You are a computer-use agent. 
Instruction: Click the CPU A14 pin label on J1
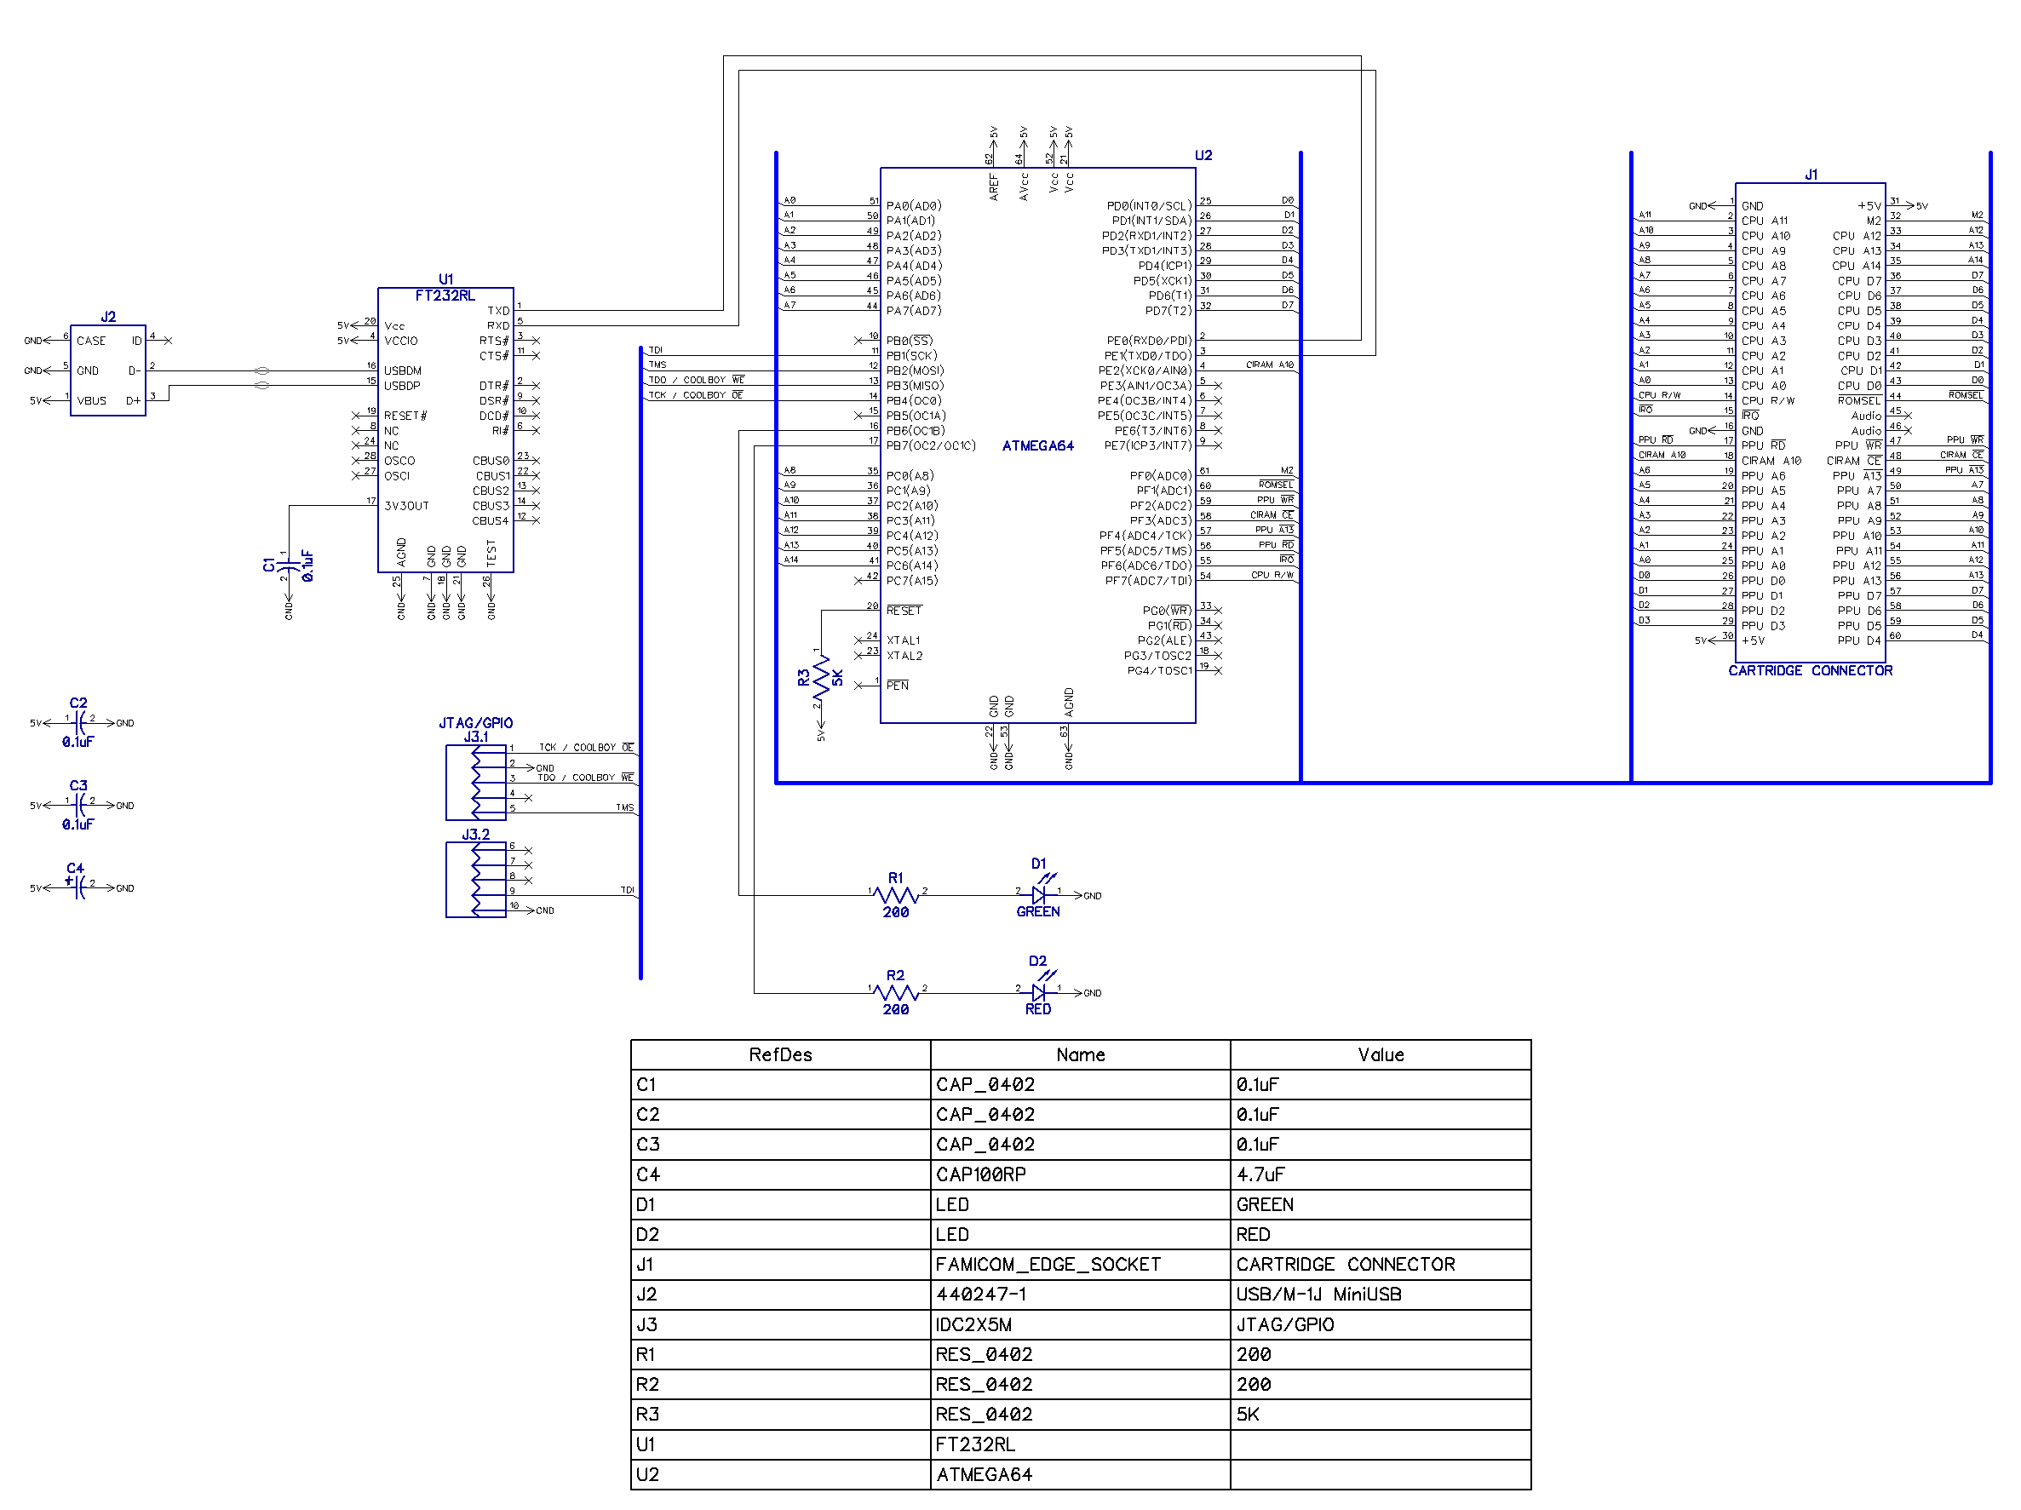pos(1856,266)
